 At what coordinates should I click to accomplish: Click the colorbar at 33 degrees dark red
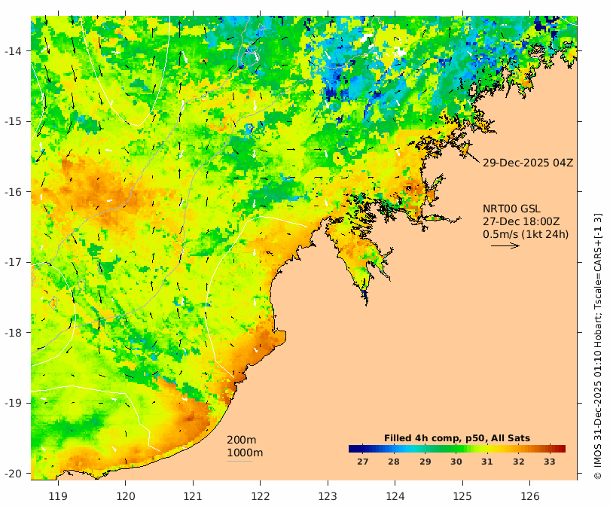pyautogui.click(x=550, y=449)
